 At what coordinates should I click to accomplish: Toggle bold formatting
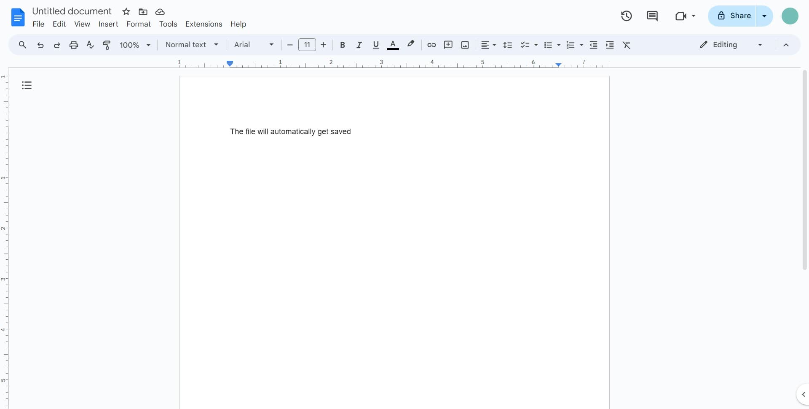[343, 45]
